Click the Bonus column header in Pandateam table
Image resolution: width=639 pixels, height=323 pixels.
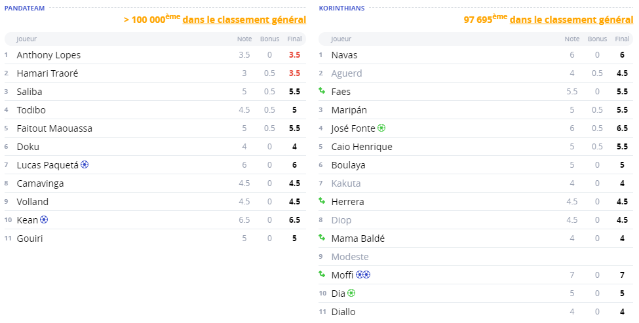click(x=269, y=39)
